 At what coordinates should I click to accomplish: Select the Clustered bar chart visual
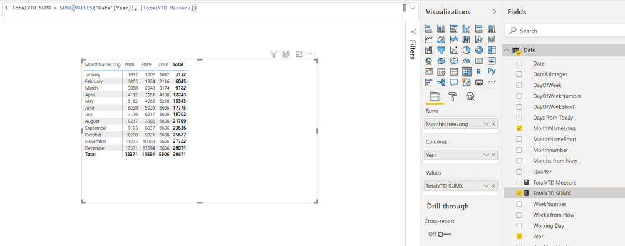[x=453, y=29]
